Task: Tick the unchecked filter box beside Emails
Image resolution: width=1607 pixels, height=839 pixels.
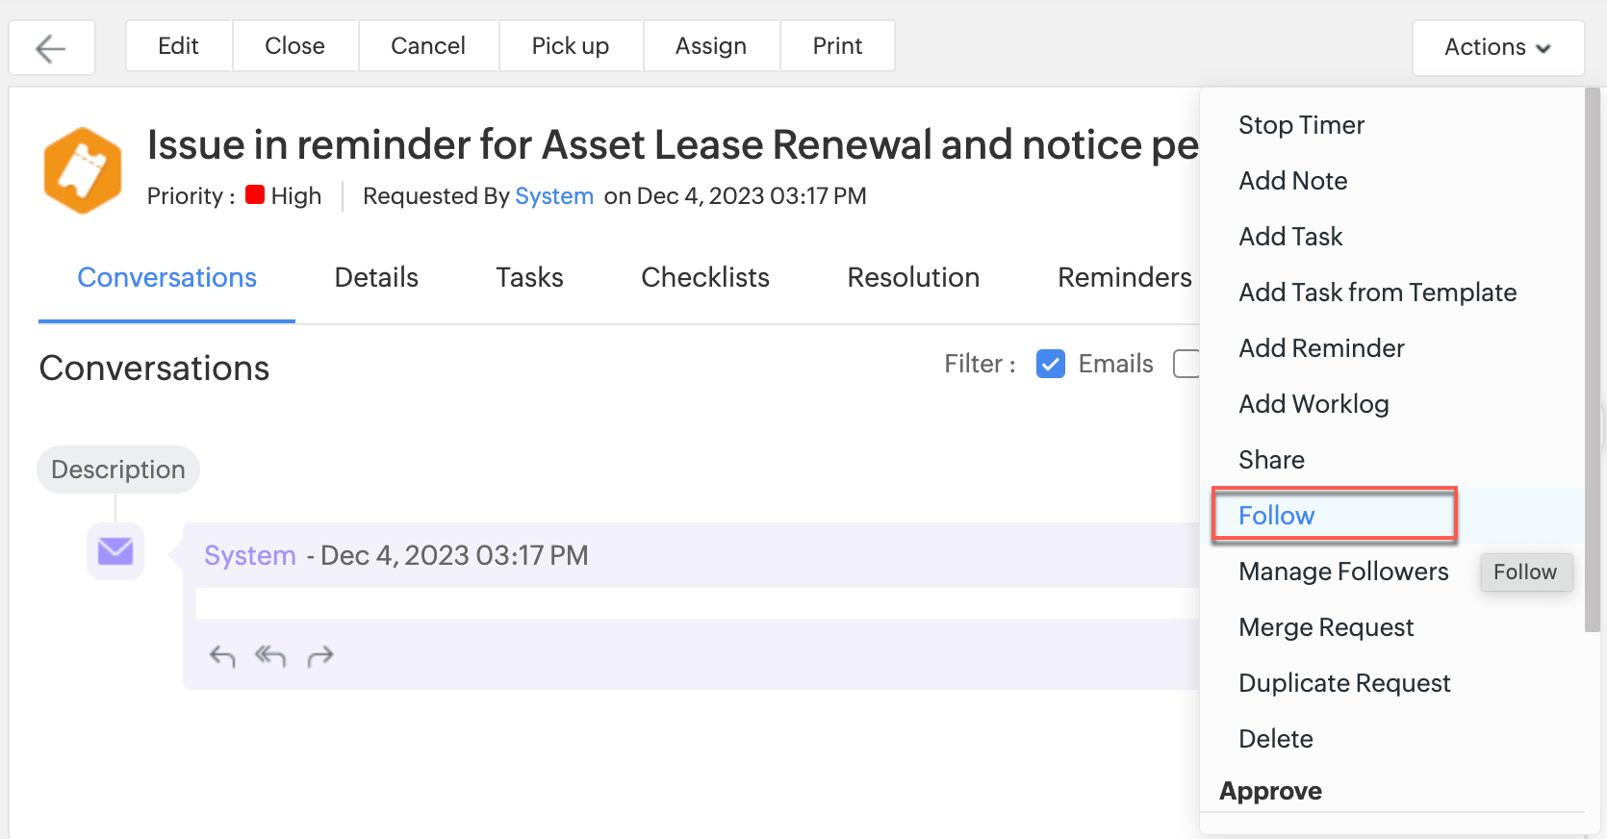Action: (1186, 364)
